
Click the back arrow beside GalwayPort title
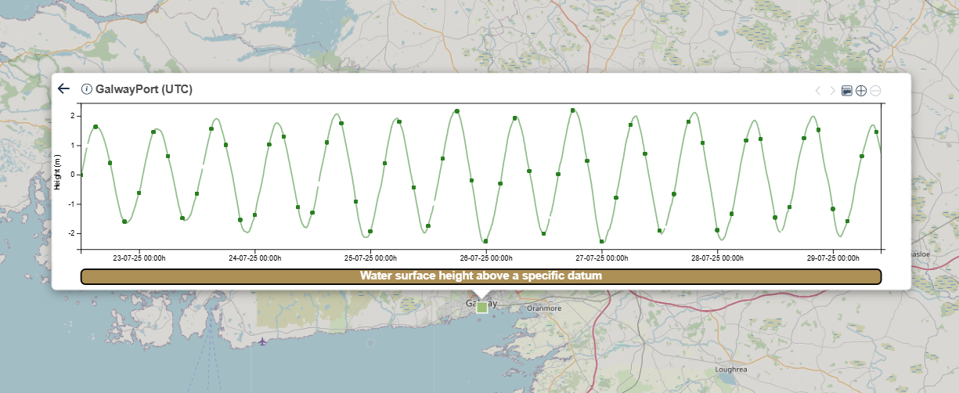[x=64, y=89]
